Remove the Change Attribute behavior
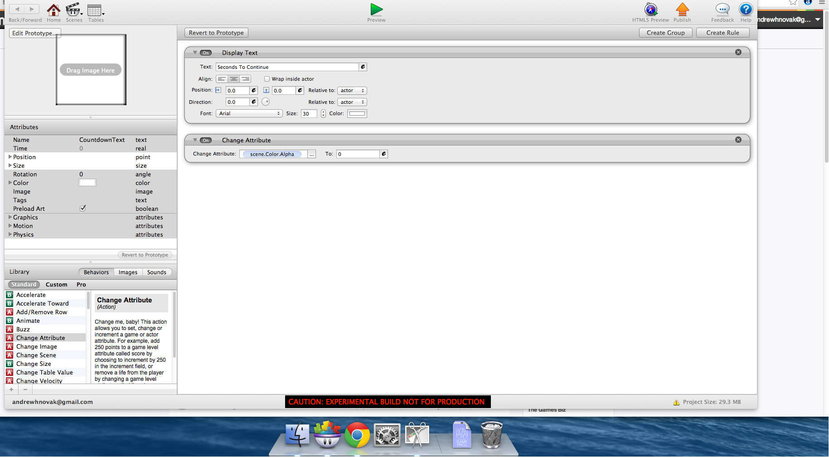 point(738,140)
